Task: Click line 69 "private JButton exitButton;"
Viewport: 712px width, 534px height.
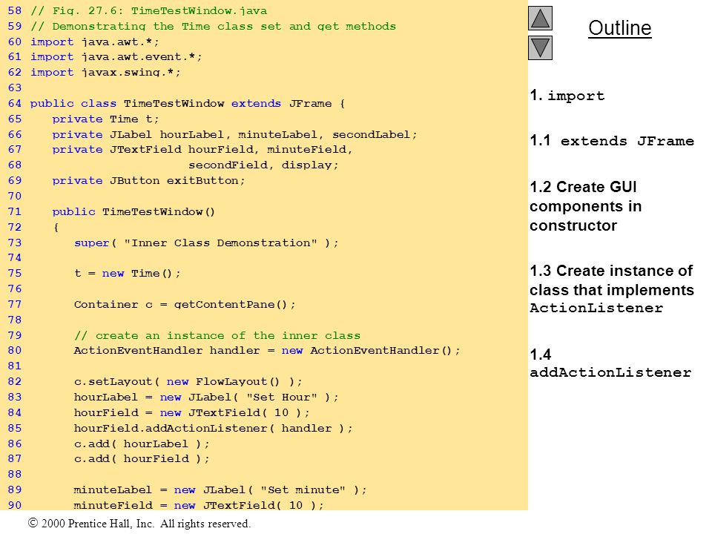Action: click(x=148, y=181)
